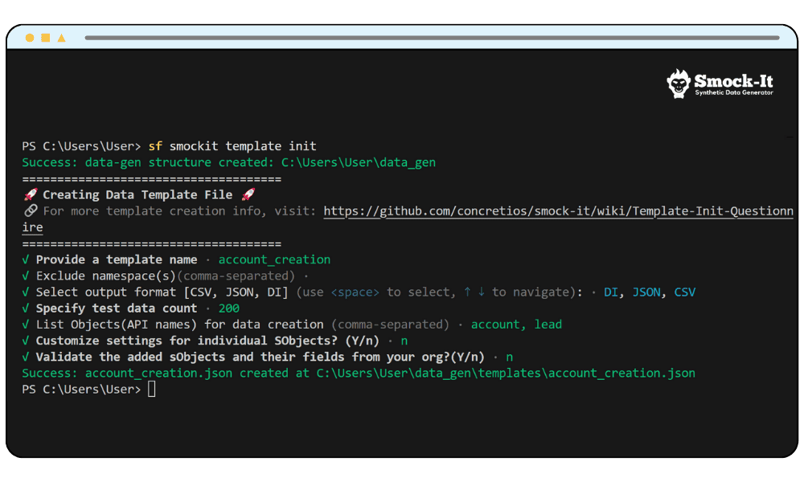Click the chain link emoji icon
The height and width of the screenshot is (482, 804).
click(x=31, y=210)
